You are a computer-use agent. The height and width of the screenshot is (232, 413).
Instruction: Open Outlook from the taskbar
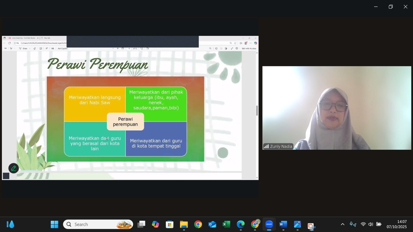212,224
